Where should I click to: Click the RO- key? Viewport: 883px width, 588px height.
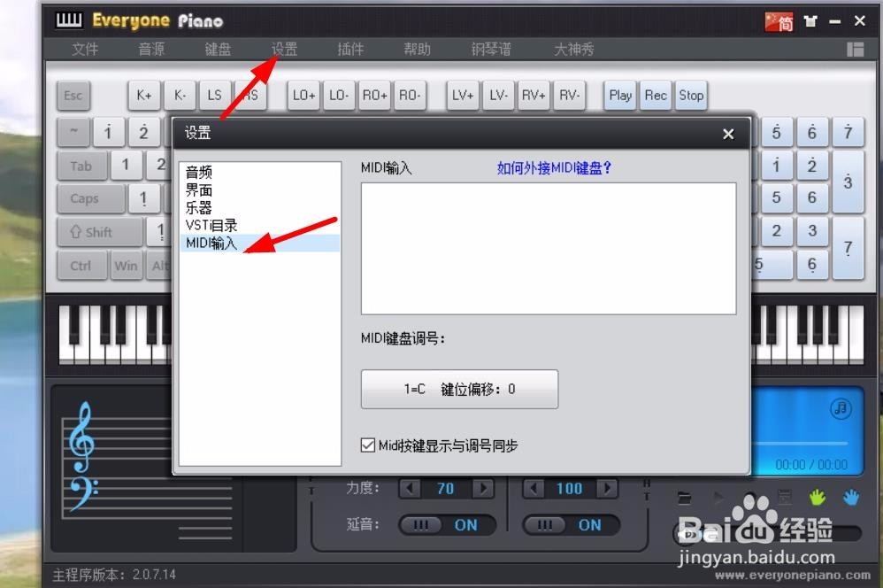(410, 96)
